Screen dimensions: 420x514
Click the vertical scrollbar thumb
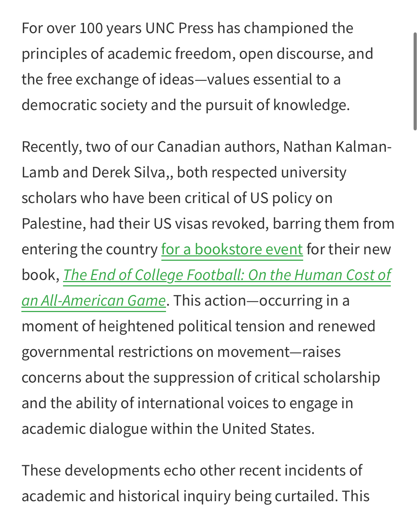(415, 81)
